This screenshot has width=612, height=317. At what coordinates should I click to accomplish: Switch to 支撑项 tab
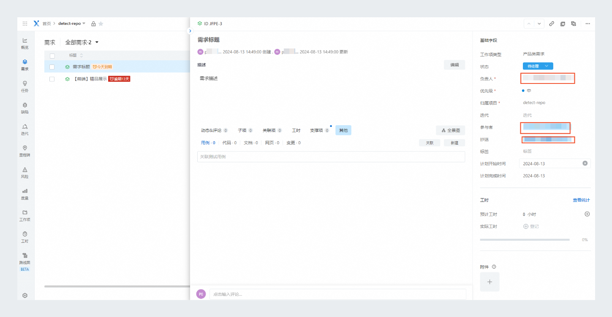tap(319, 130)
